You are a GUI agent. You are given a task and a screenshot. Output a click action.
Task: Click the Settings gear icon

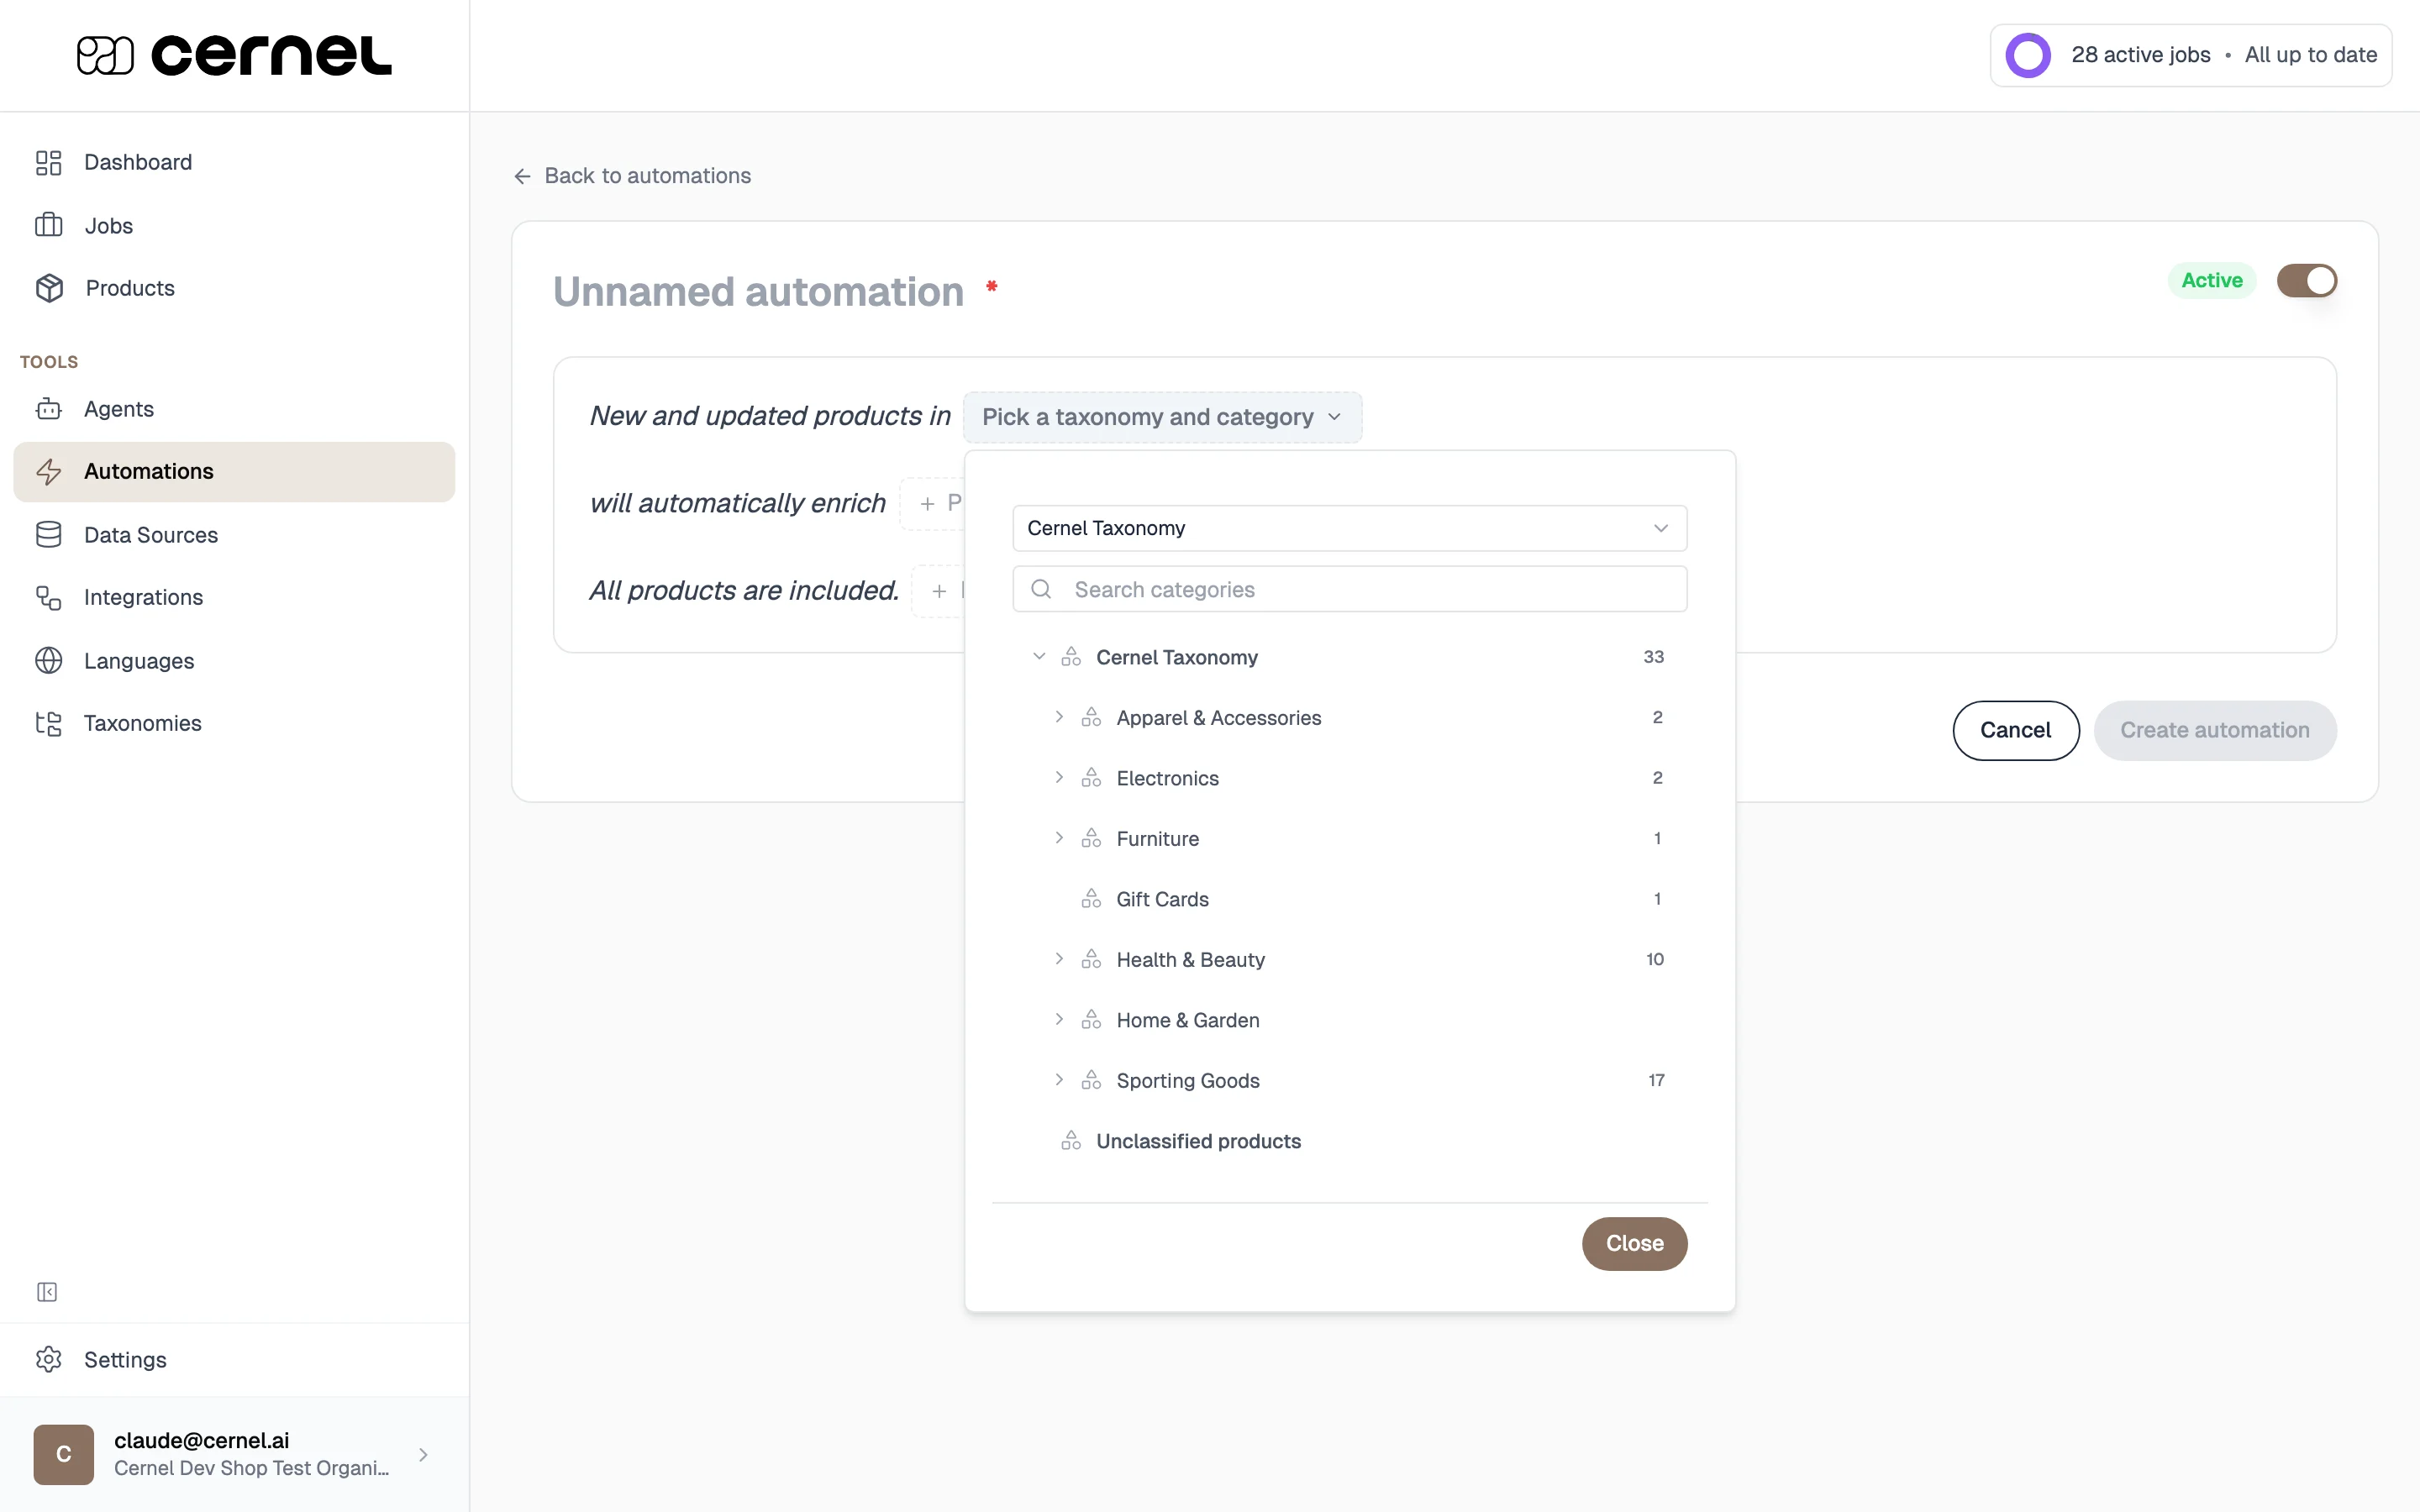pos(48,1359)
